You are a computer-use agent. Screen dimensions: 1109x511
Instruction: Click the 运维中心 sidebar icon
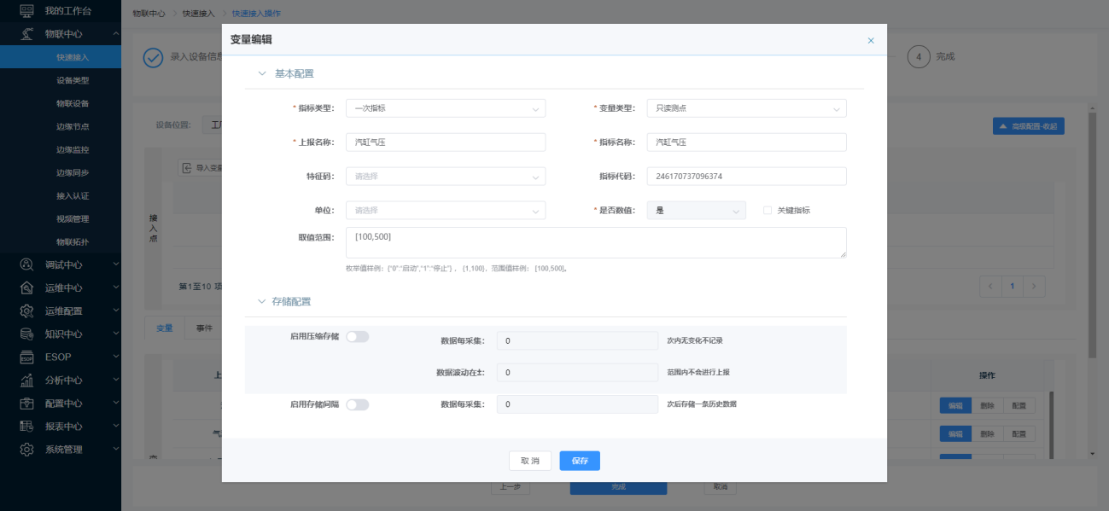(x=26, y=287)
